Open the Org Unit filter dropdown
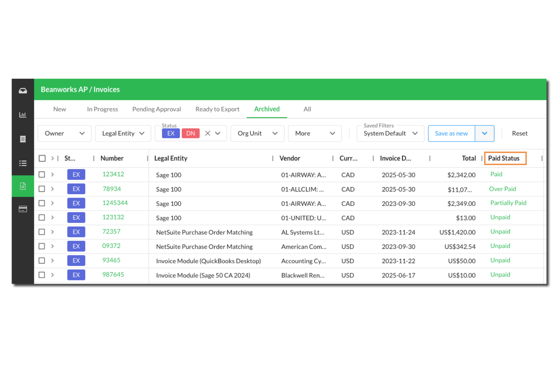 257,133
